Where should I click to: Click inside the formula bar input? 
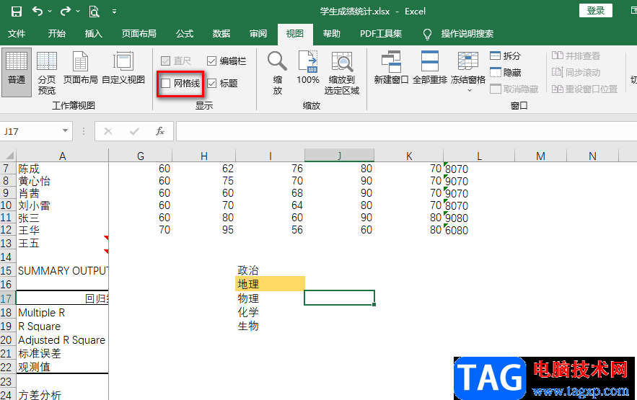(x=406, y=131)
